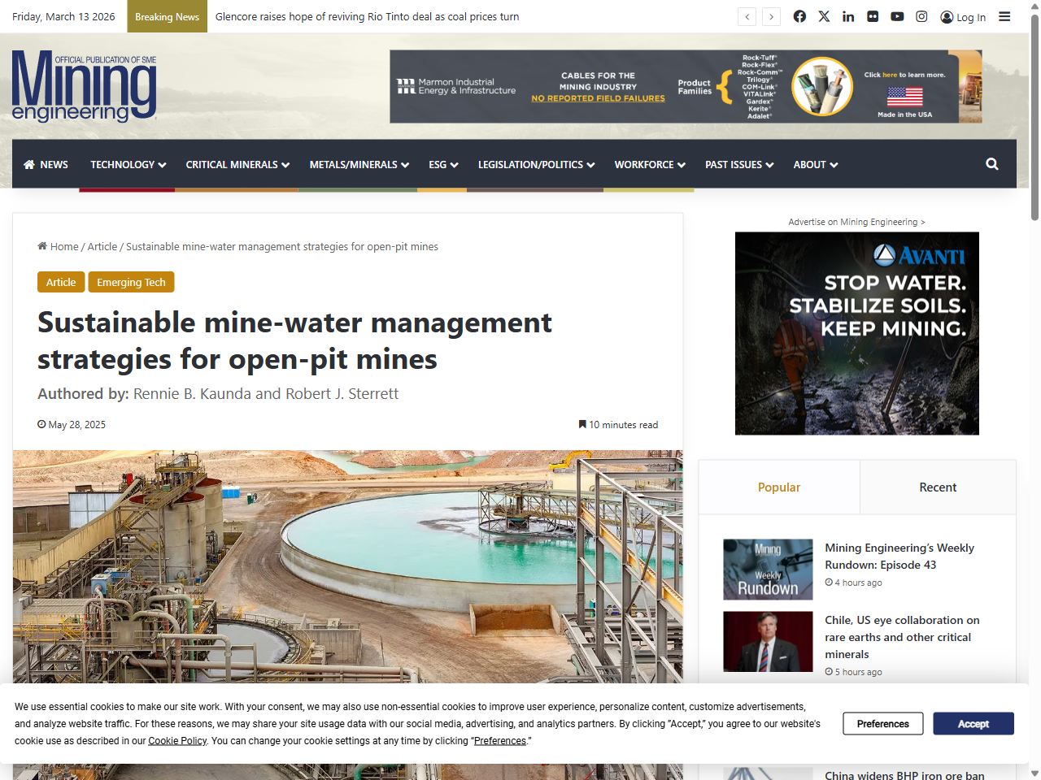Open Mining Engineering's Facebook page

tap(799, 16)
